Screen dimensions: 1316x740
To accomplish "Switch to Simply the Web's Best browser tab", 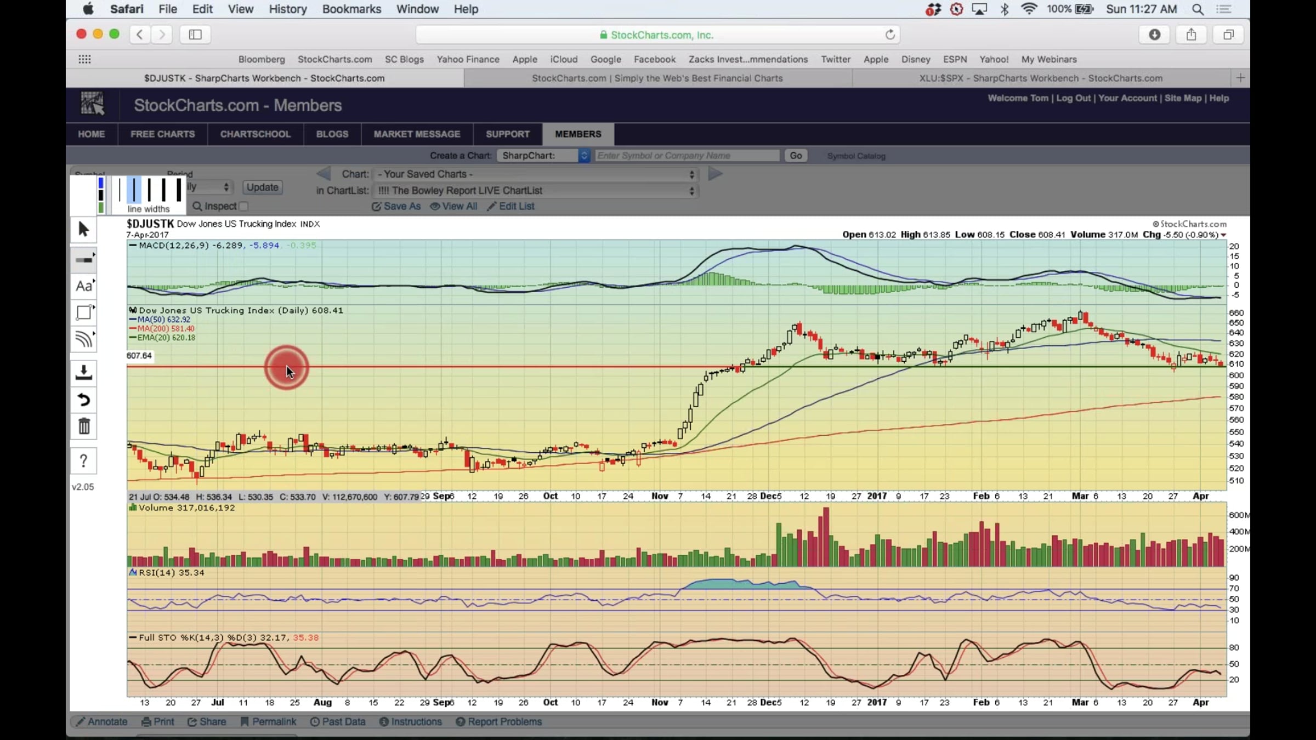I will tap(657, 78).
